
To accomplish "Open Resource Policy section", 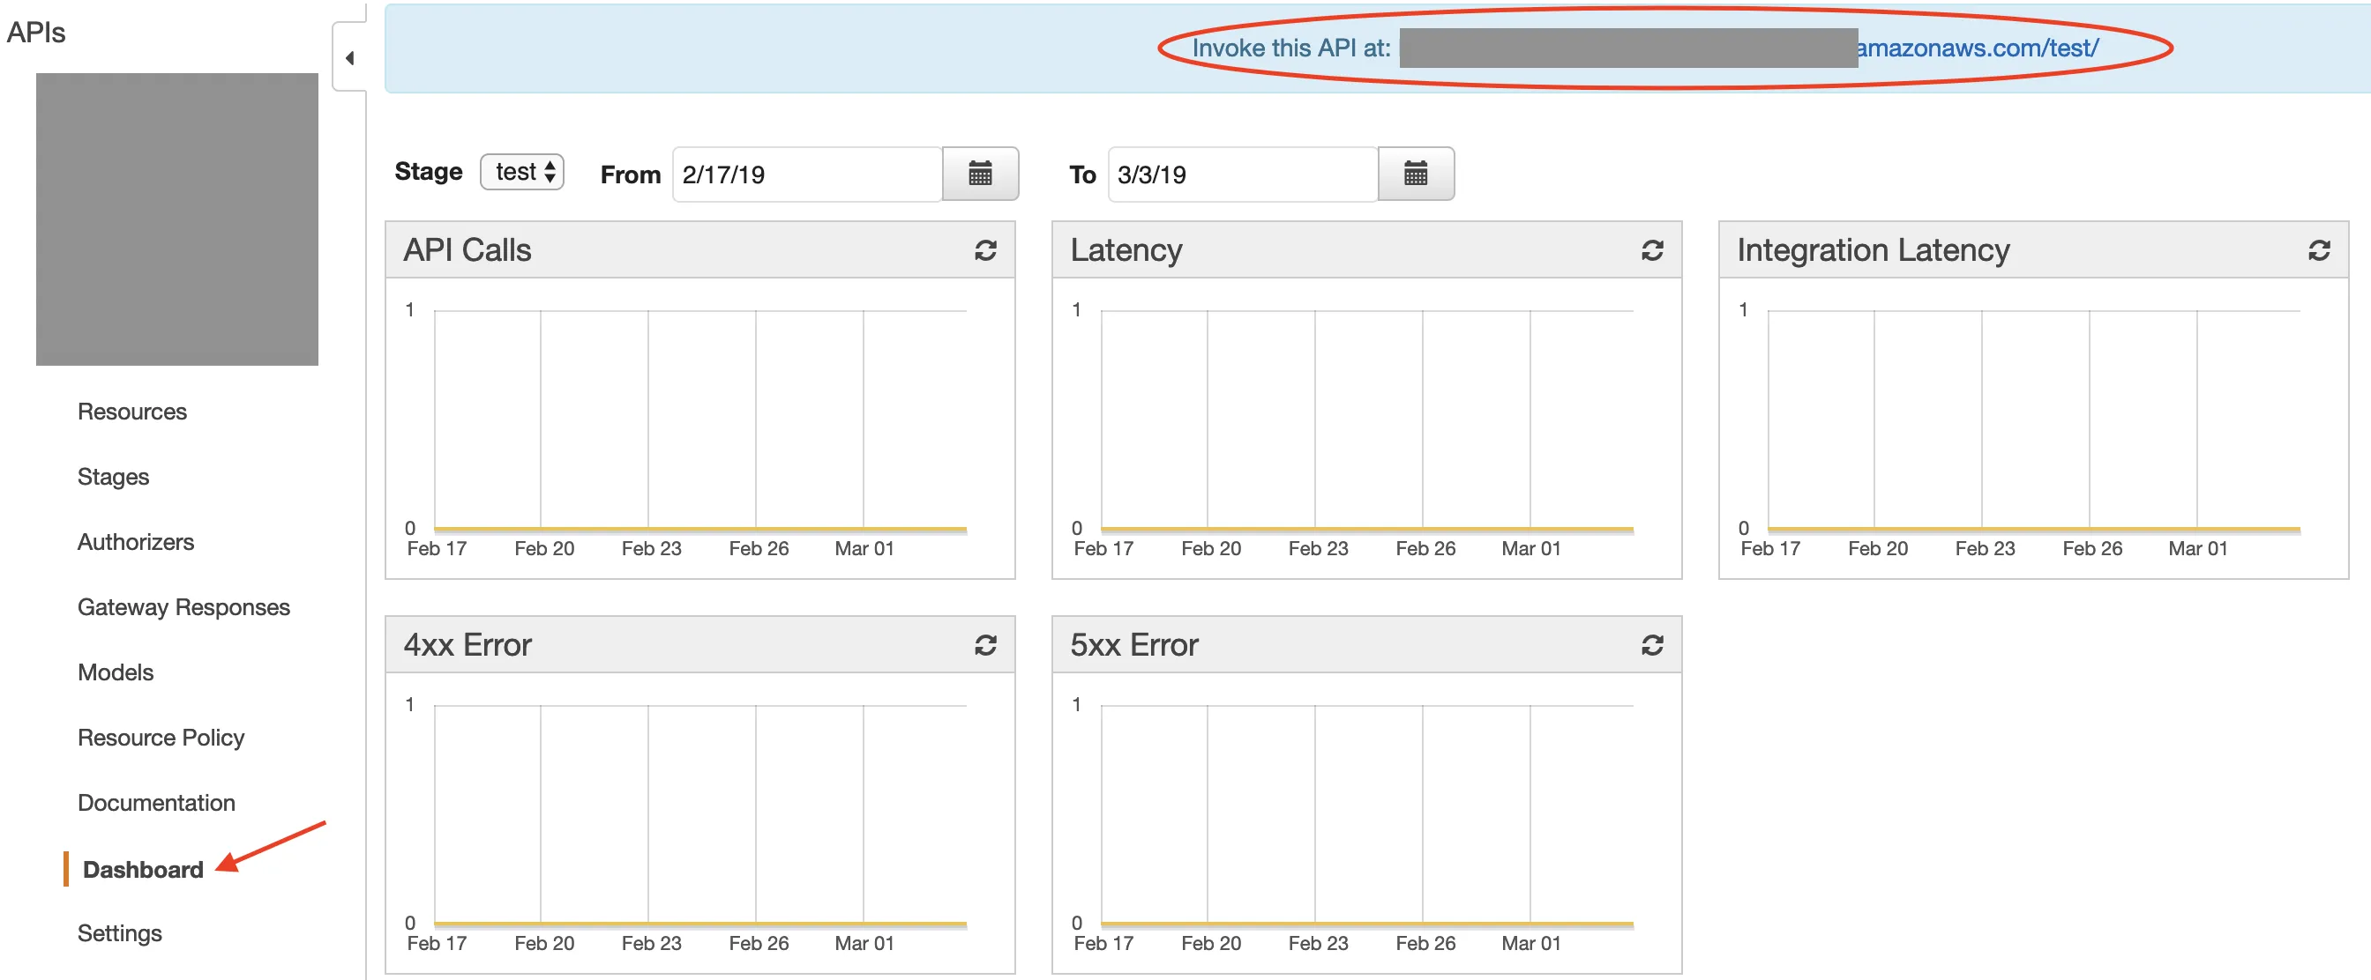I will (161, 738).
